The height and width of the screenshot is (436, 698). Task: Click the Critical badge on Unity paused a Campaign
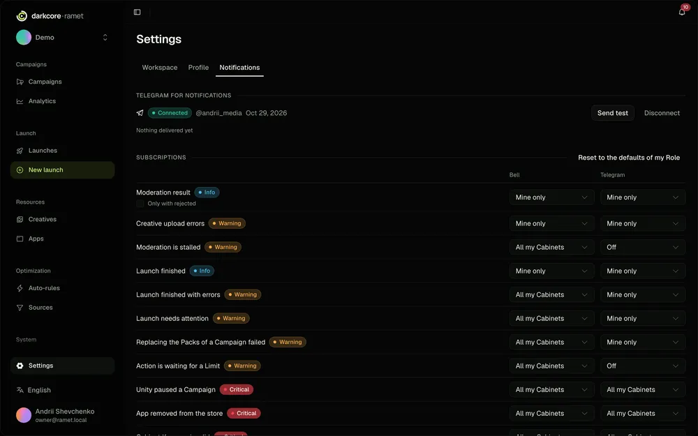click(x=237, y=390)
